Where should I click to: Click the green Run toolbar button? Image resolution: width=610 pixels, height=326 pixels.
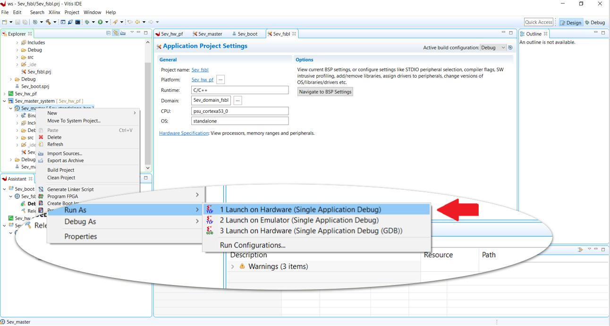100,22
